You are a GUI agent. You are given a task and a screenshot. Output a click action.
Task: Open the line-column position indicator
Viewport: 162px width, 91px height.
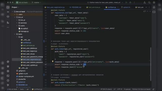point(106,89)
